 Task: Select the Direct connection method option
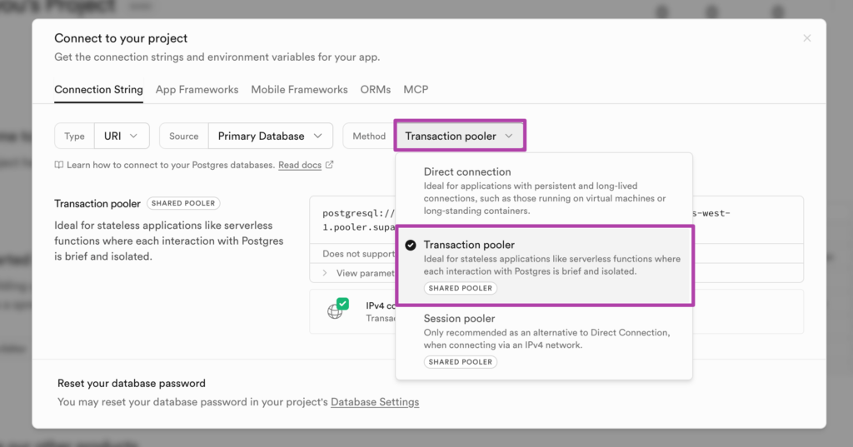pyautogui.click(x=544, y=191)
